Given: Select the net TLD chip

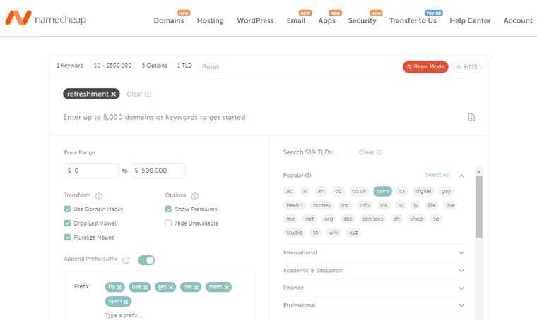Looking at the screenshot, I should [309, 219].
